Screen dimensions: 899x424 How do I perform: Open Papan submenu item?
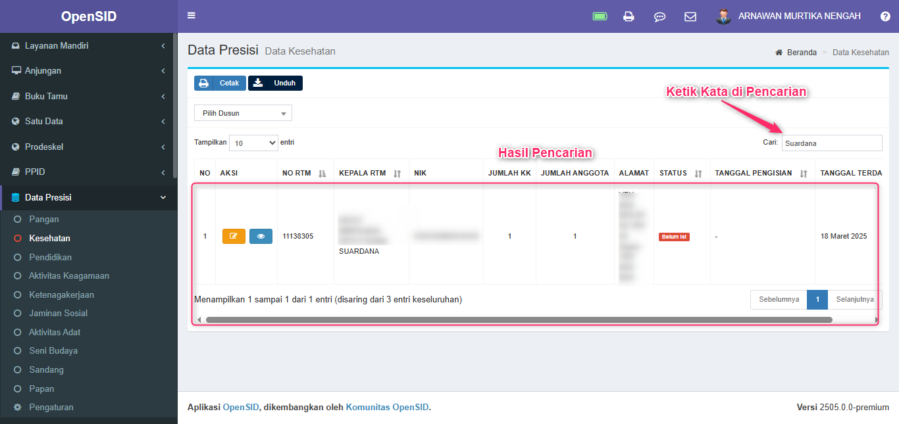click(42, 389)
